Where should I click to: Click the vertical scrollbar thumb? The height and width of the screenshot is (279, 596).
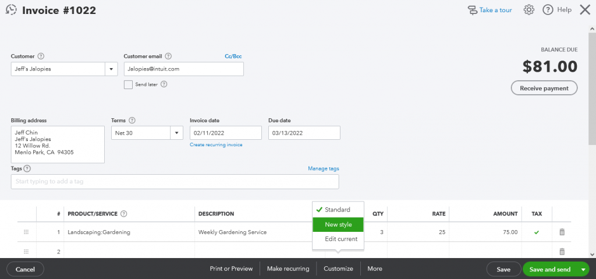(592, 89)
